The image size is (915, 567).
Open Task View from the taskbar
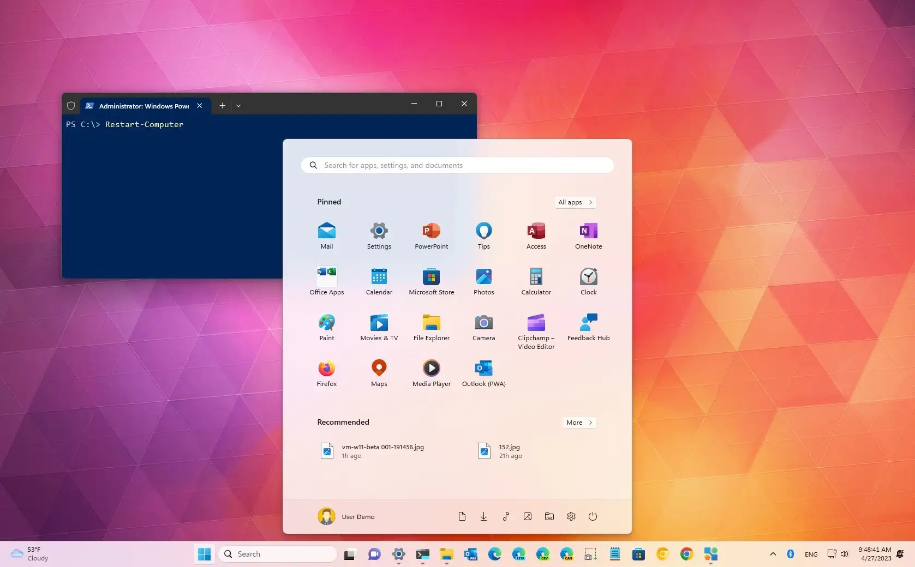(350, 554)
